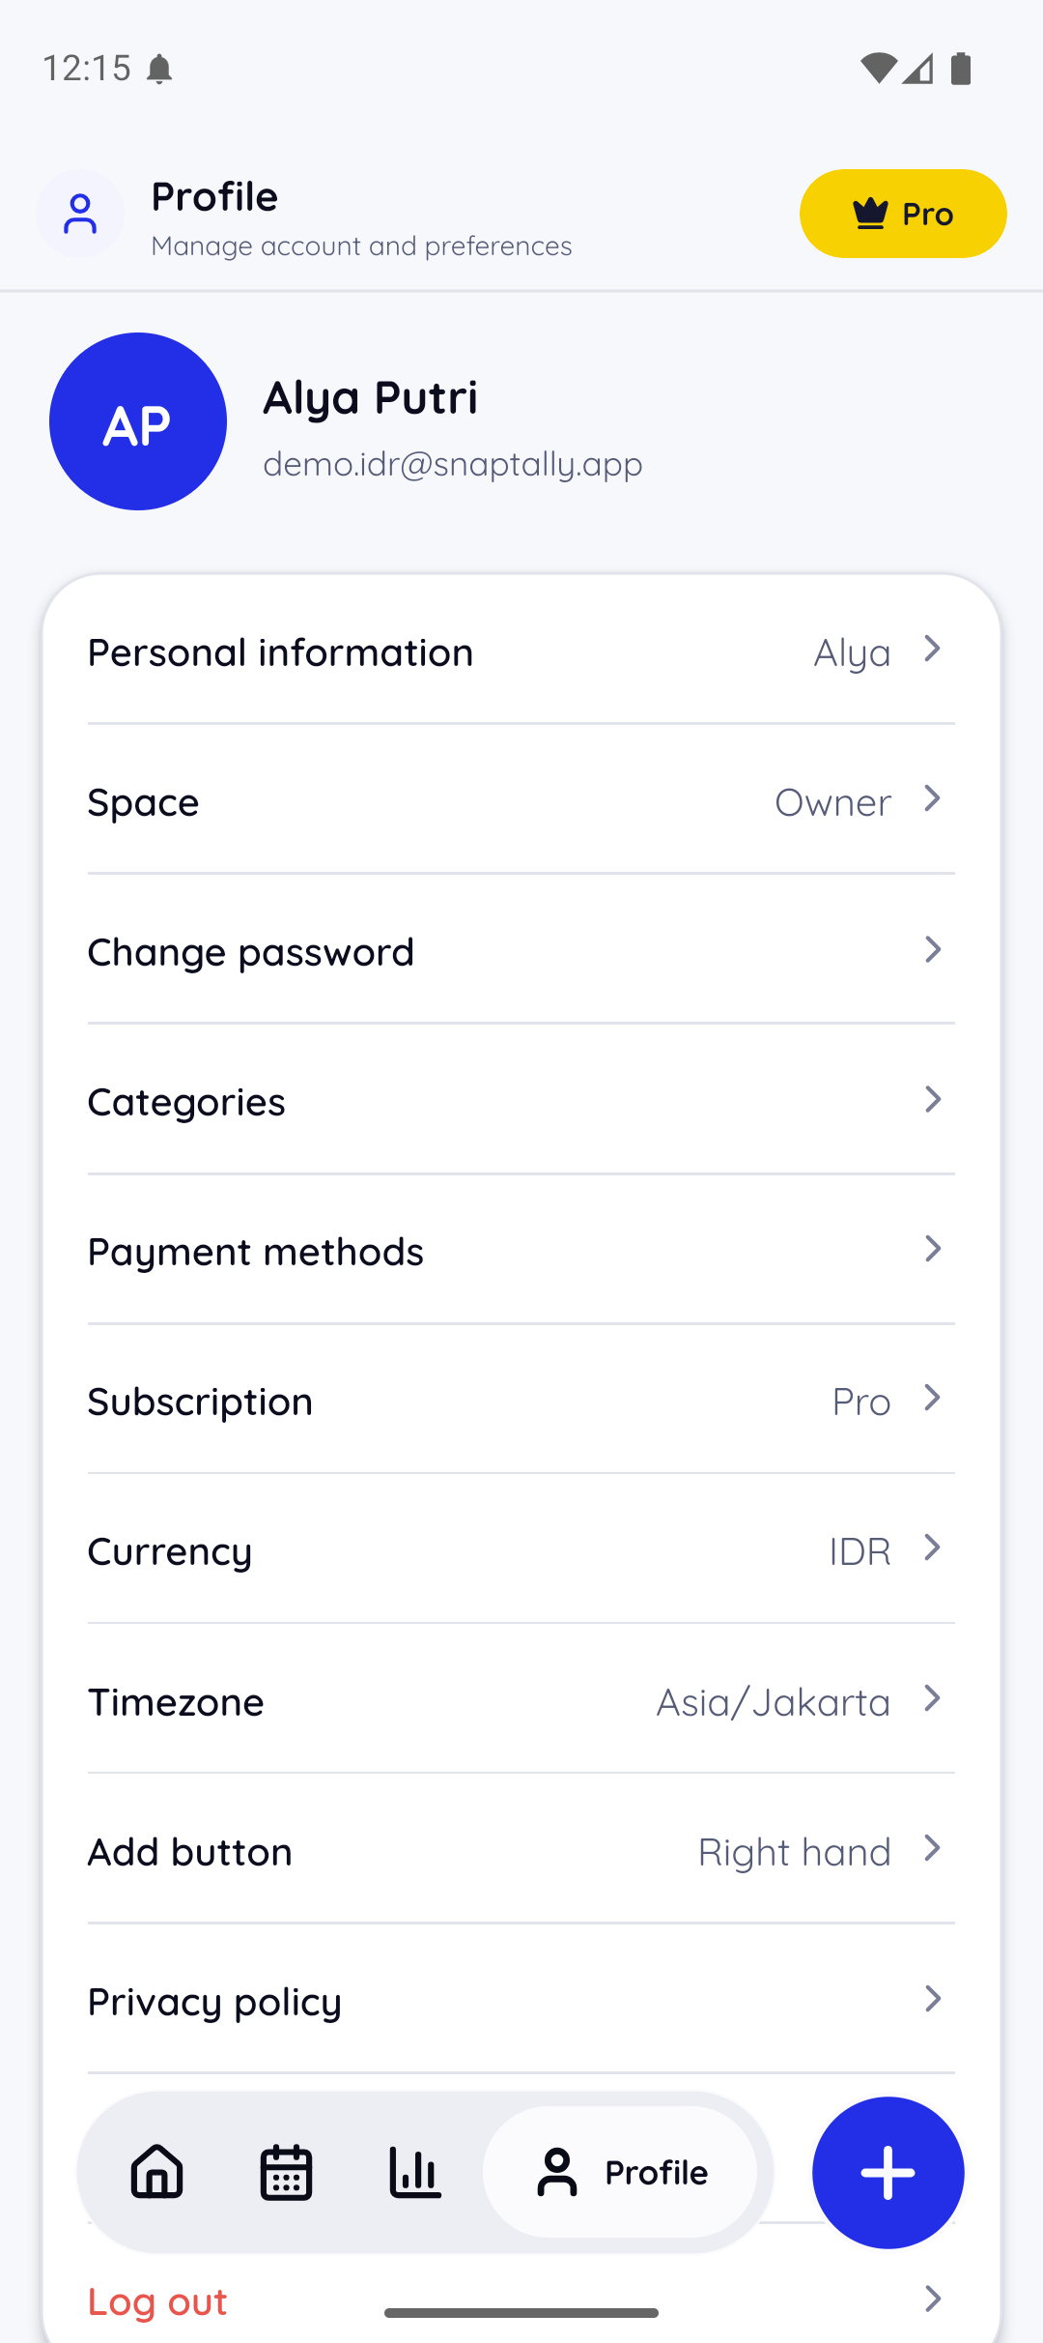
Task: Change the Asia/Jakarta timezone setting
Action: pos(521,1699)
